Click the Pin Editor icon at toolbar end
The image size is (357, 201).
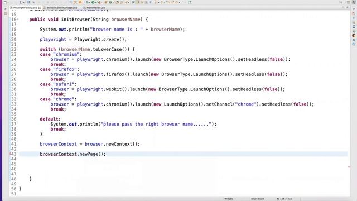(190, 2)
